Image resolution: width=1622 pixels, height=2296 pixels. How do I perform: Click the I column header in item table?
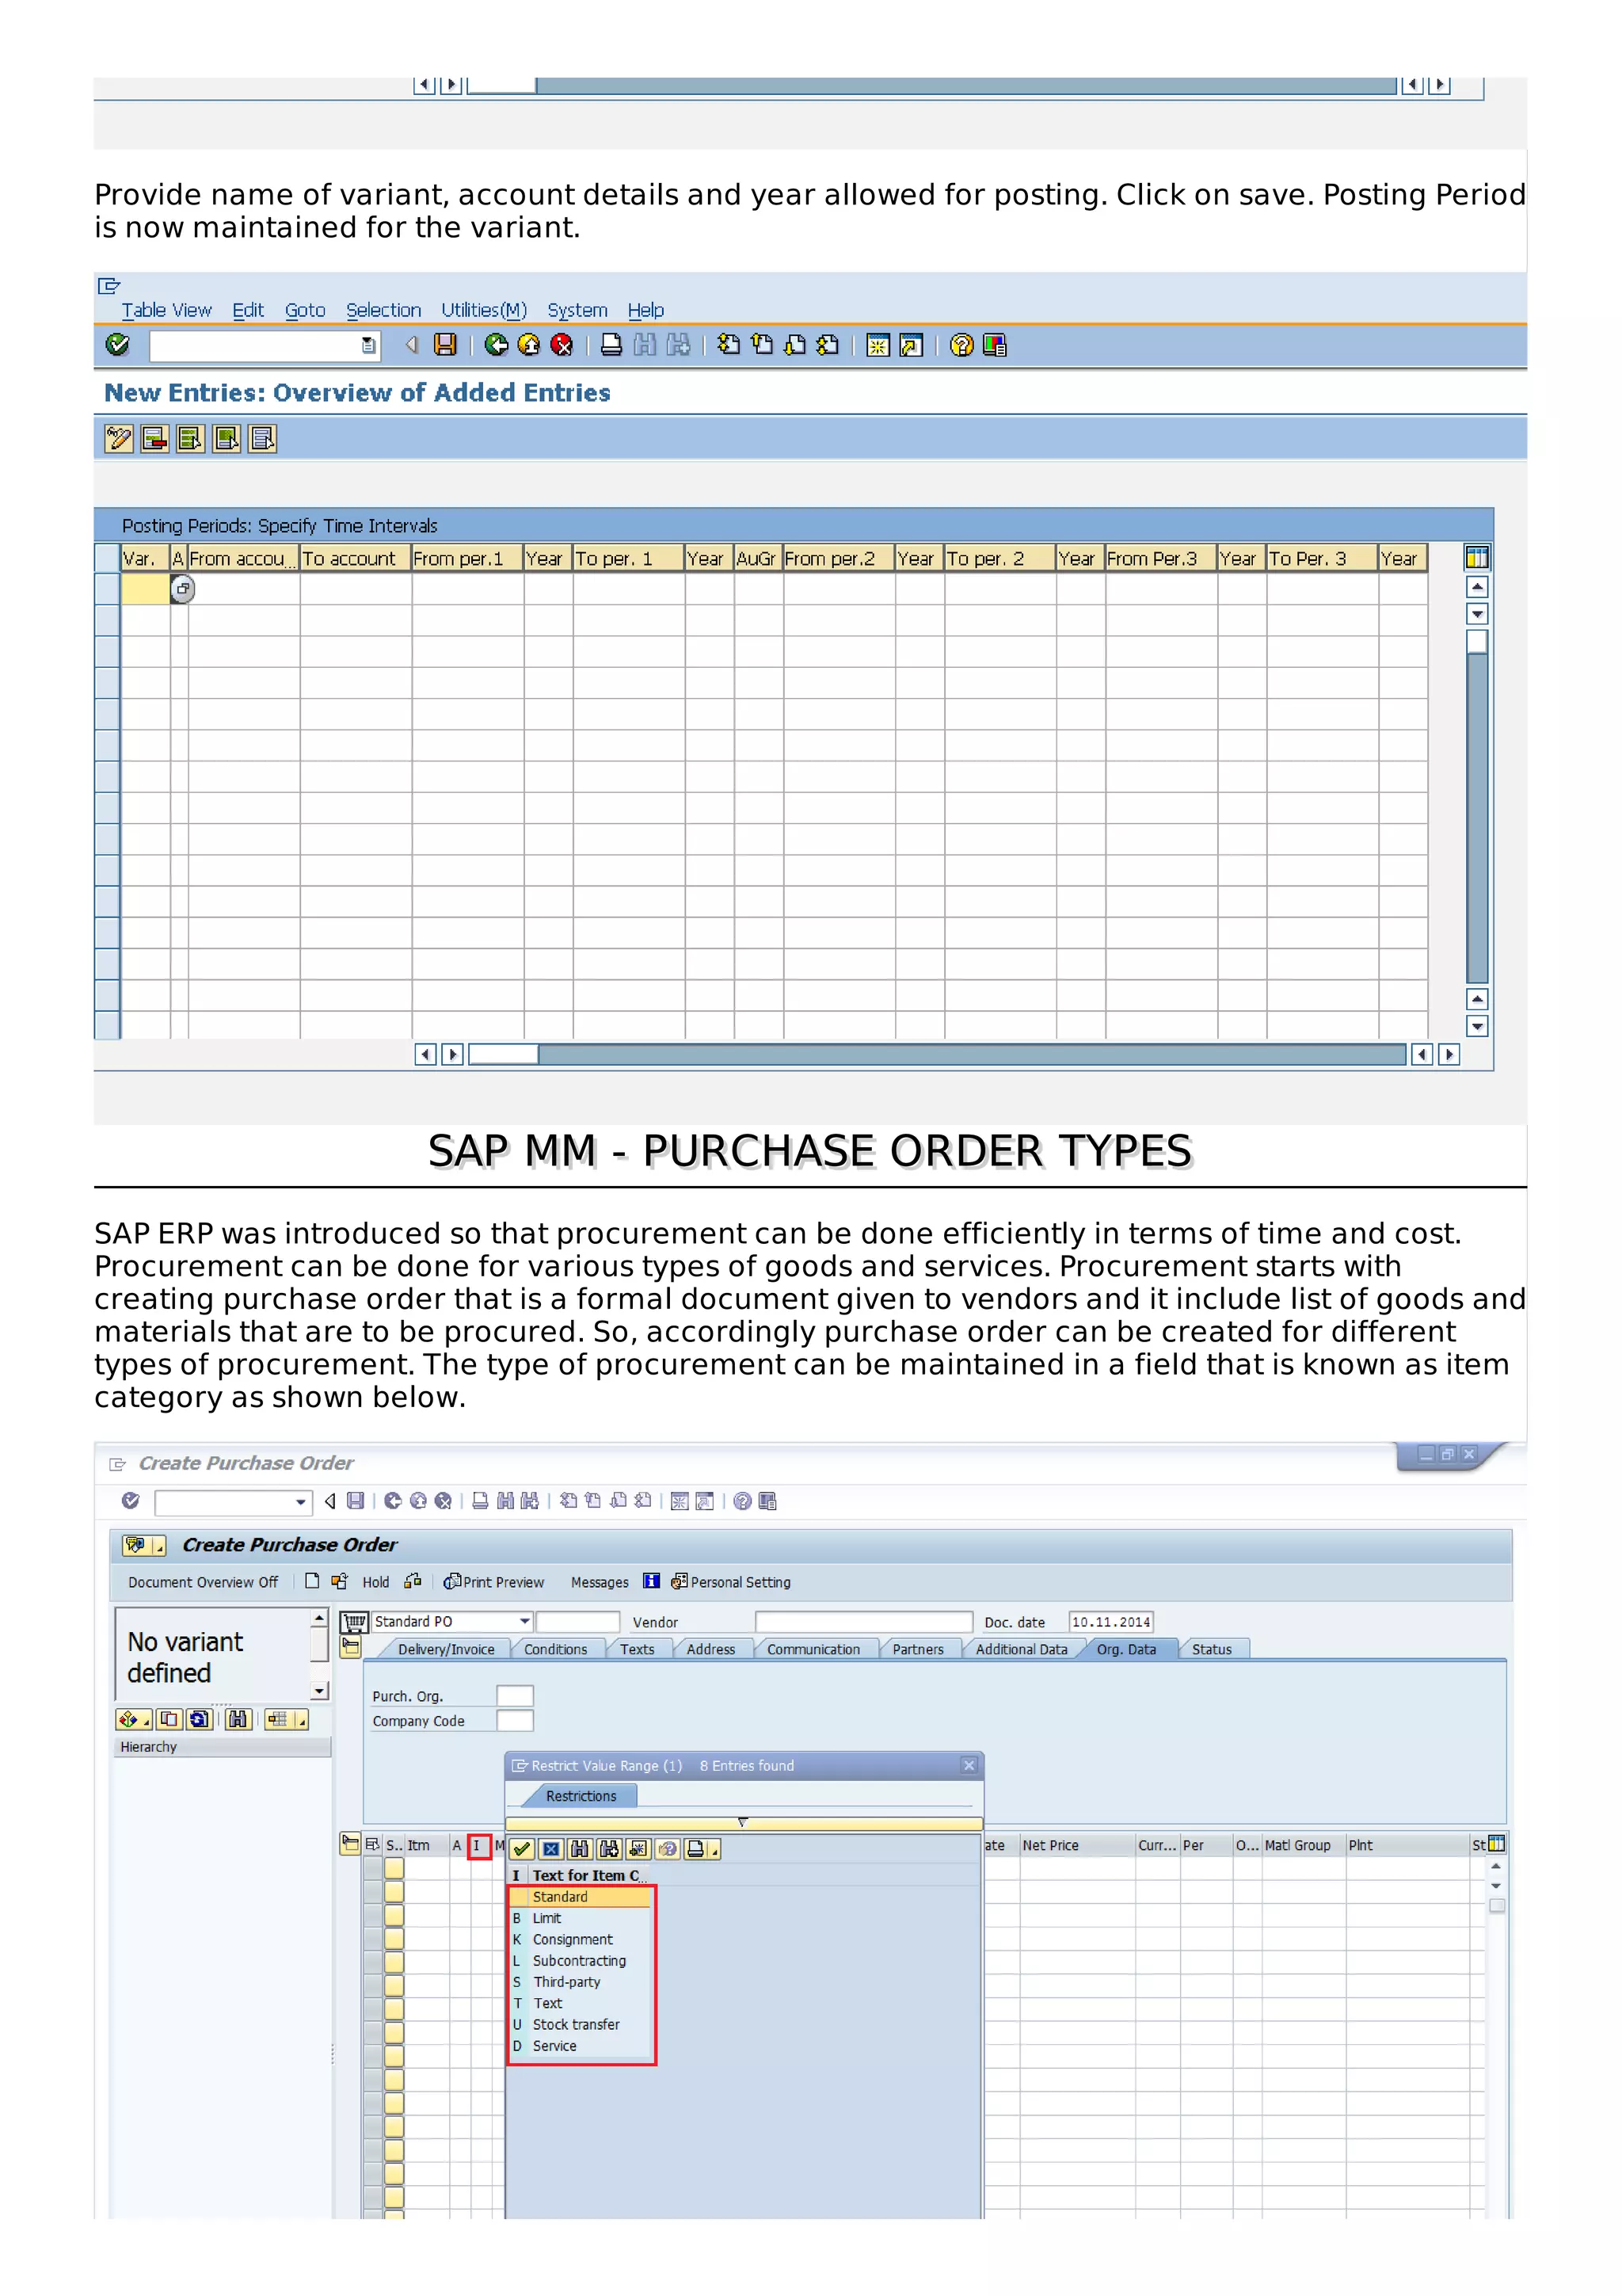(x=478, y=1845)
